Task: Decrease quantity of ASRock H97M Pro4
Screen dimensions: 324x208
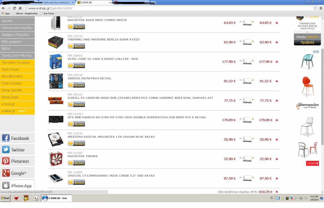Action: click(241, 80)
